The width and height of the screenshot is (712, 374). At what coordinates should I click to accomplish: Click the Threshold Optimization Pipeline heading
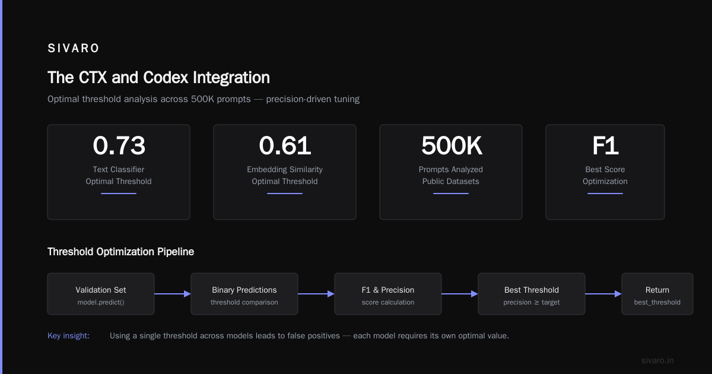tap(120, 252)
